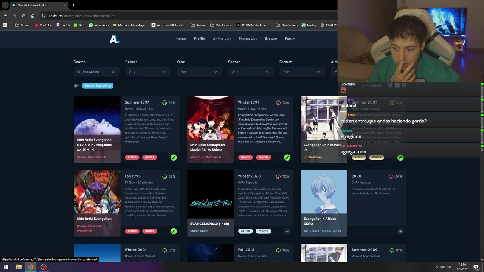Open File Explorer from the taskbar
This screenshot has height=272, width=484.
[x=19, y=267]
